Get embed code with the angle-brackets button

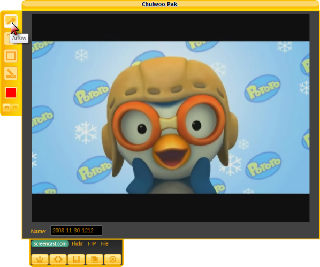click(x=58, y=260)
